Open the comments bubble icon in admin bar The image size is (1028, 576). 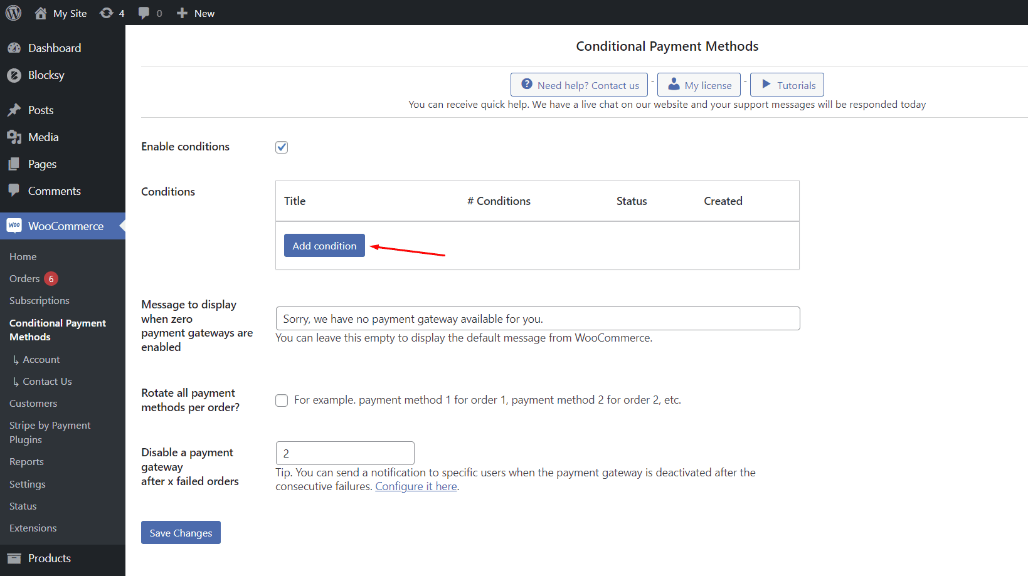pyautogui.click(x=144, y=13)
